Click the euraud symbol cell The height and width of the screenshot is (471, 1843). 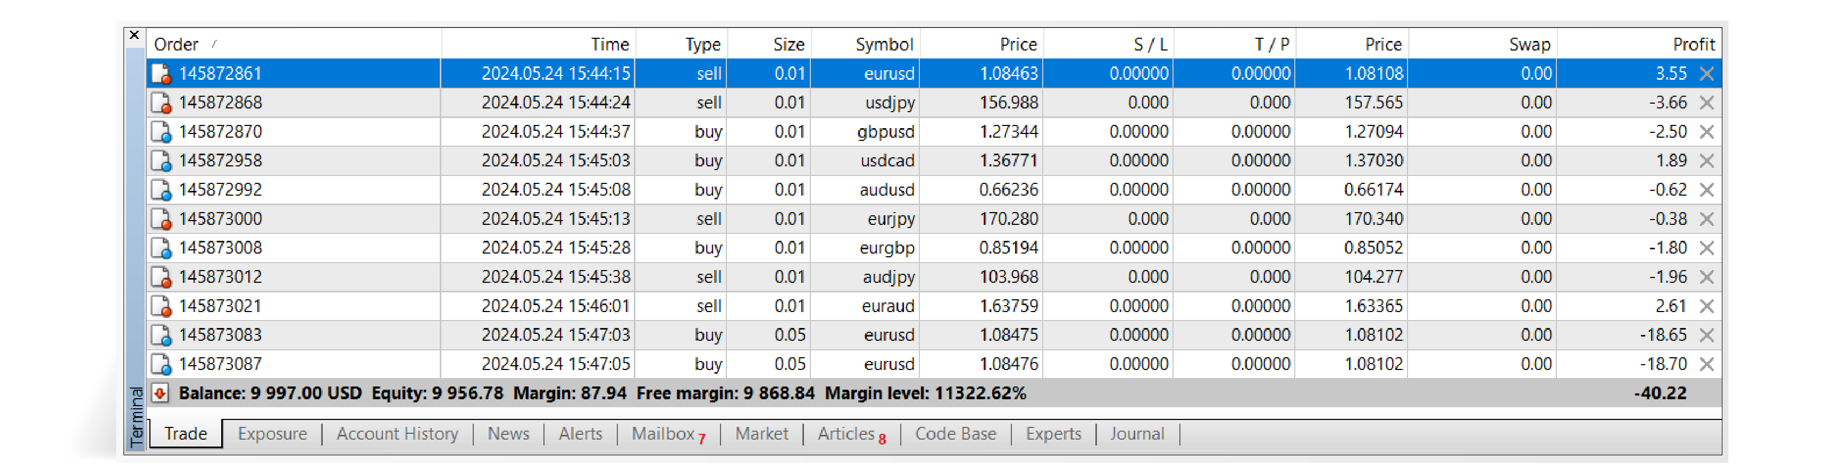[865, 306]
